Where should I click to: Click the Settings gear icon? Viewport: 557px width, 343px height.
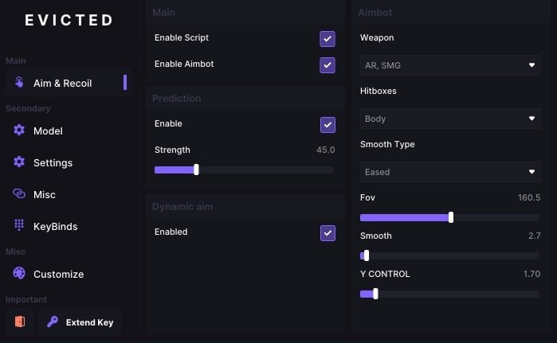19,162
